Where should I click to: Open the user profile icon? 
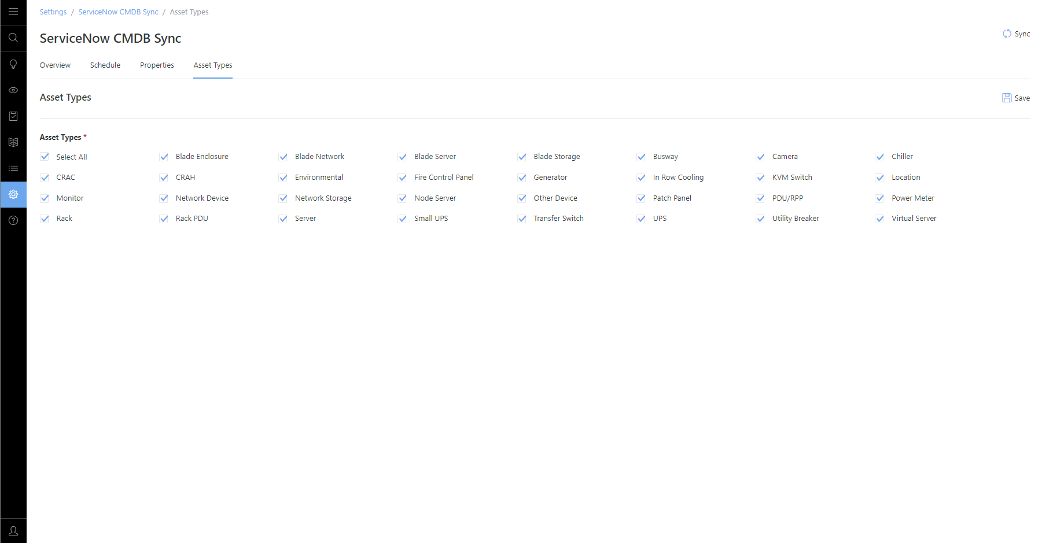13,531
